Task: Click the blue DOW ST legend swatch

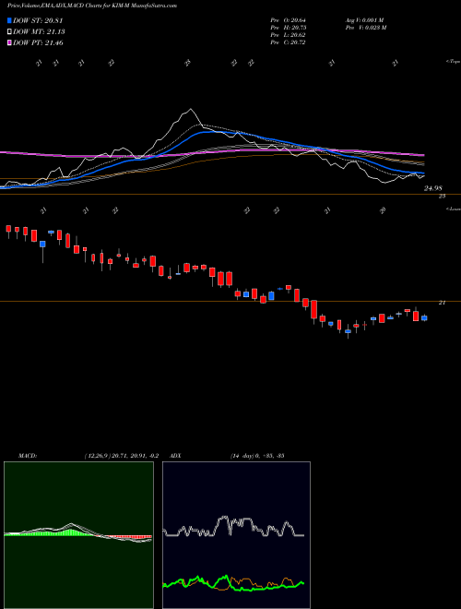Action: point(10,21)
